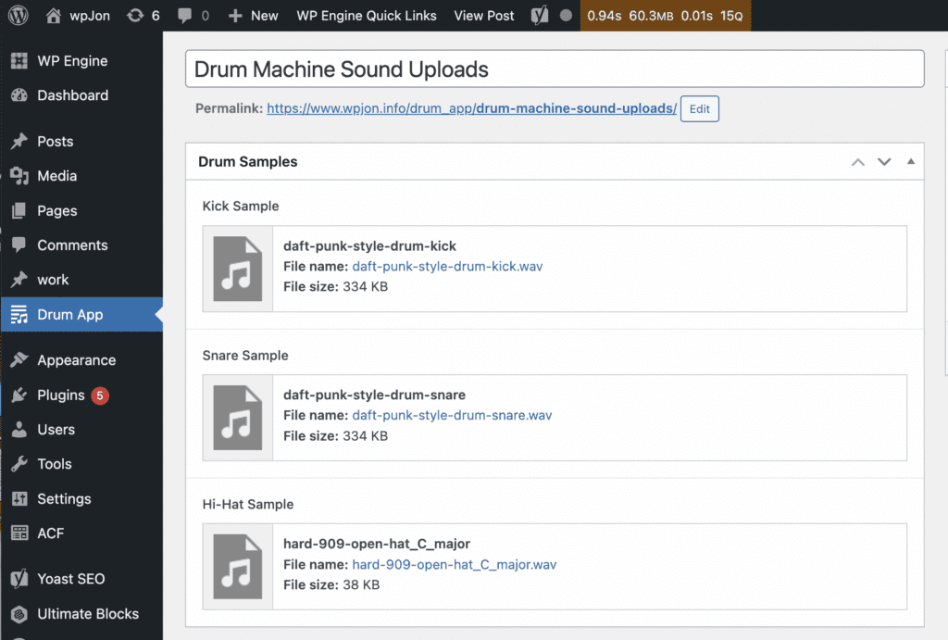Image resolution: width=948 pixels, height=640 pixels.
Task: Open Comments in sidebar
Action: [x=81, y=245]
